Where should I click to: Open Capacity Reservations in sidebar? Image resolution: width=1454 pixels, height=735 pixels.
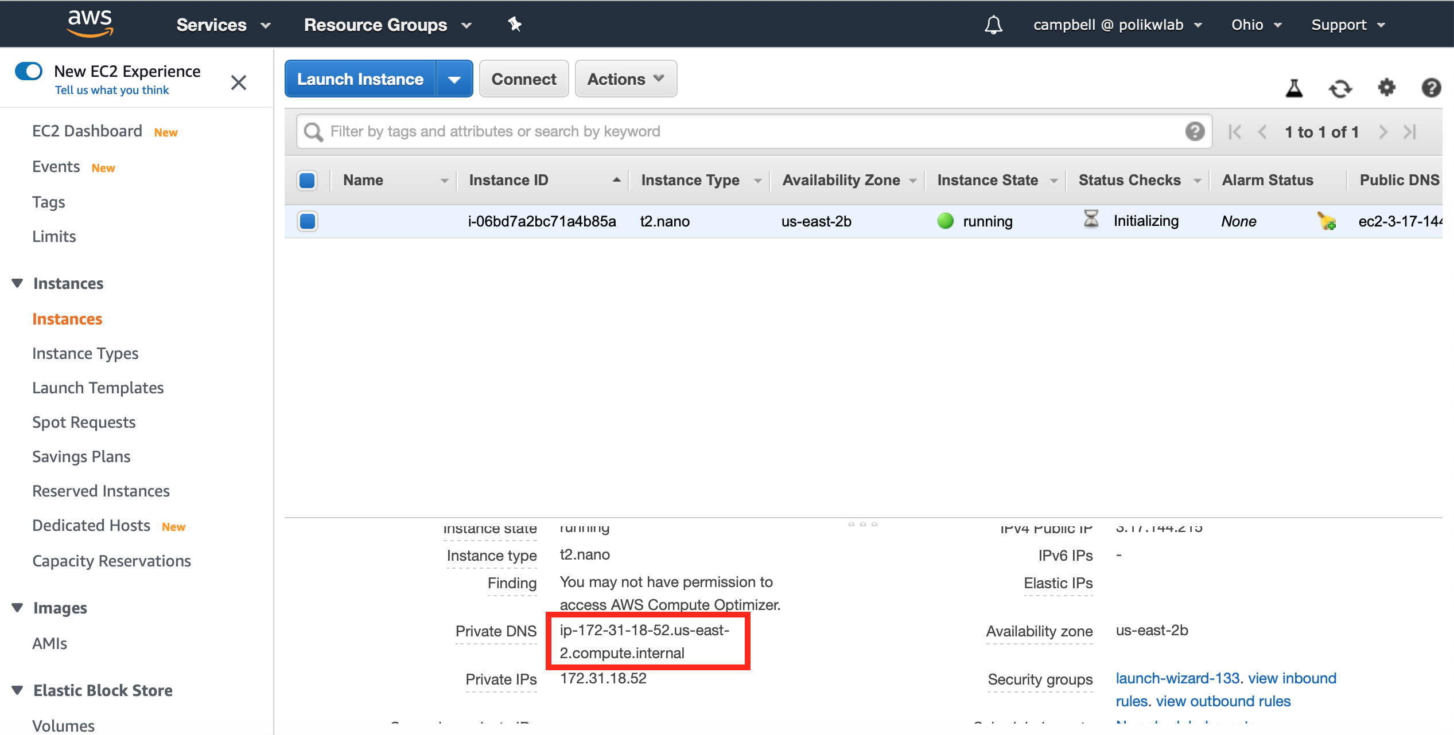pyautogui.click(x=111, y=561)
